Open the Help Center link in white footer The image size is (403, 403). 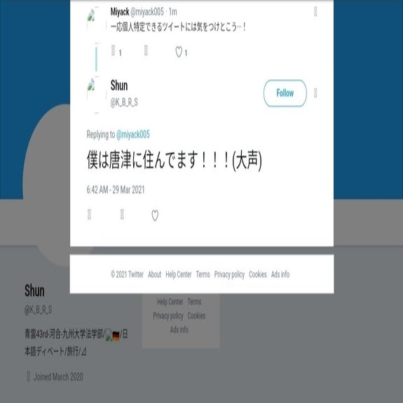[x=178, y=275]
